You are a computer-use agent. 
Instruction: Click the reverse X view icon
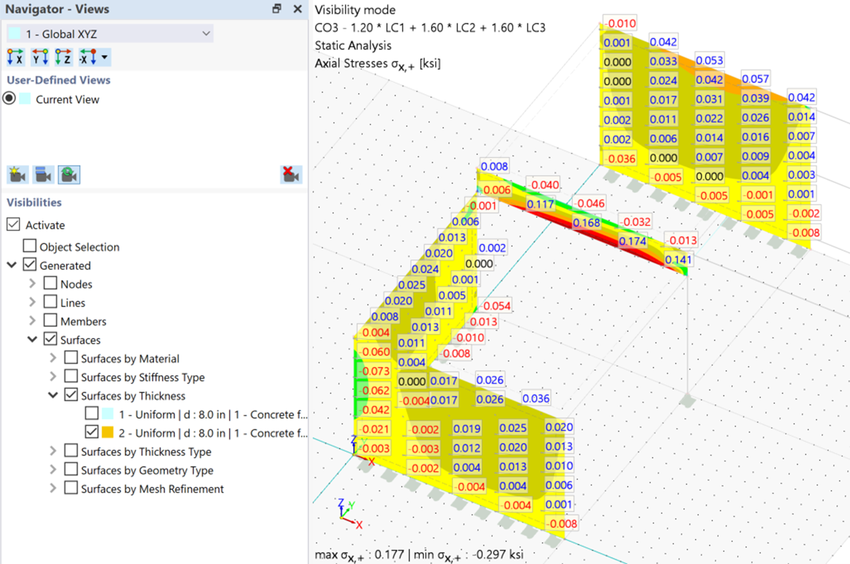pos(88,57)
